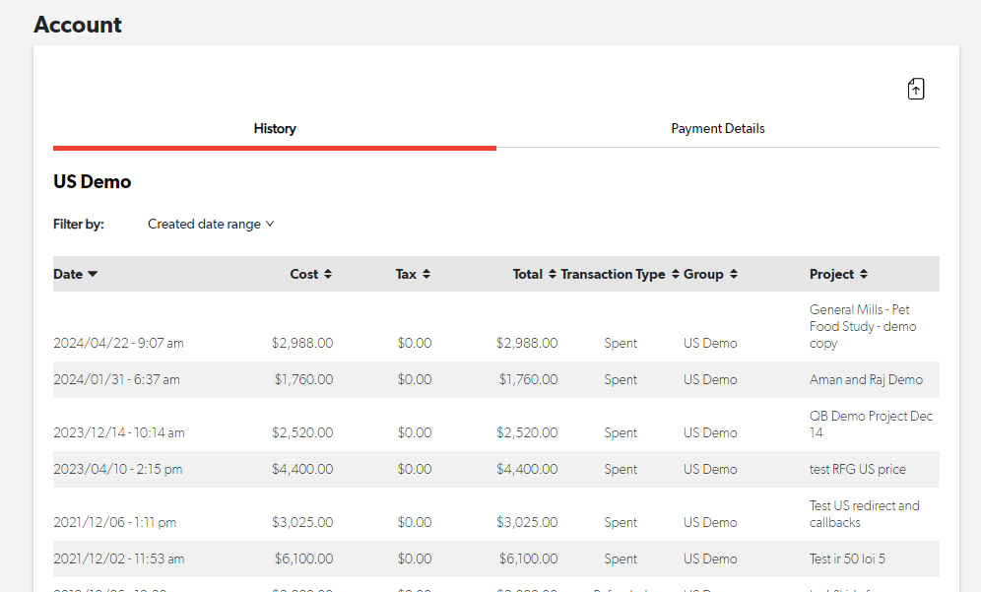Open Aman and Raj Demo project
The image size is (981, 592).
pyautogui.click(x=866, y=379)
